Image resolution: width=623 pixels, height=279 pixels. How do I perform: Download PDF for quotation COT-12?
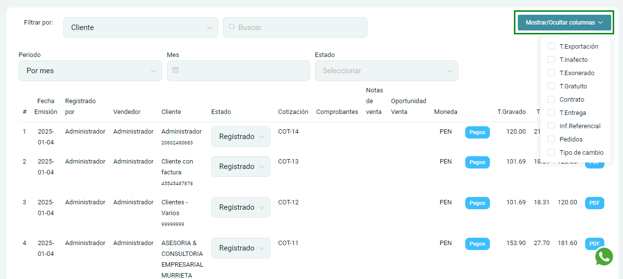coord(594,203)
